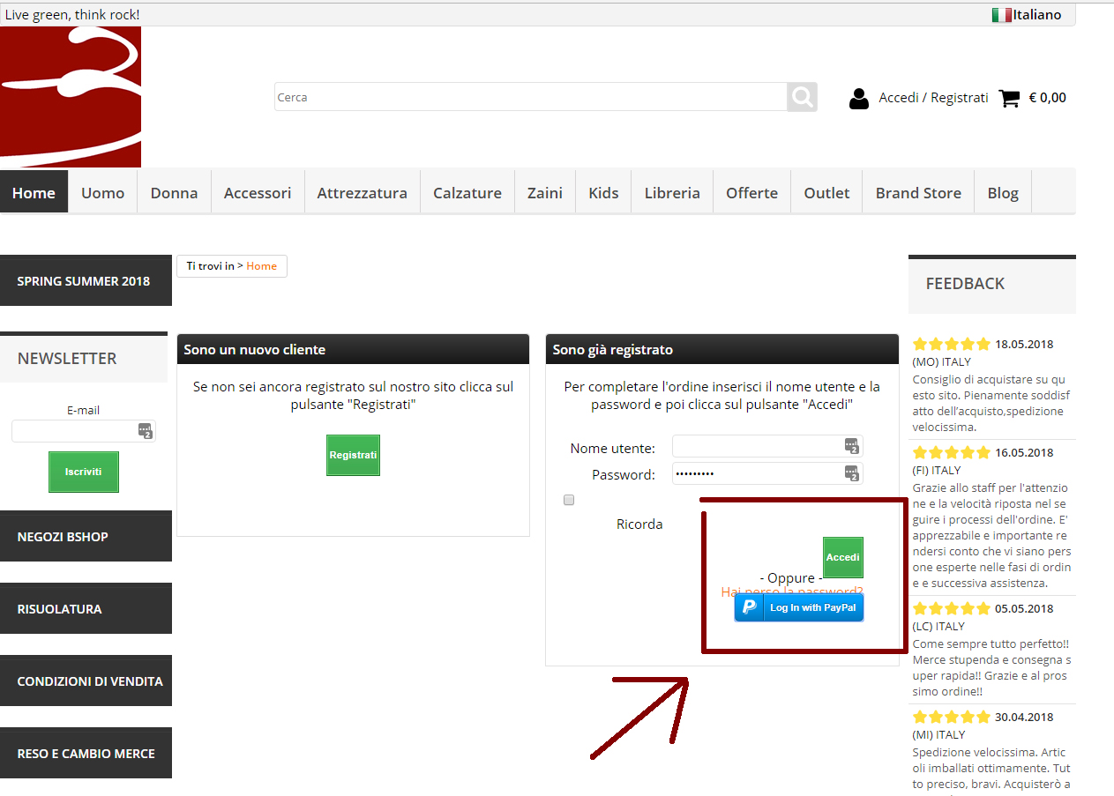
Task: Click password manager icon in newsletter E-mail field
Action: 145,431
